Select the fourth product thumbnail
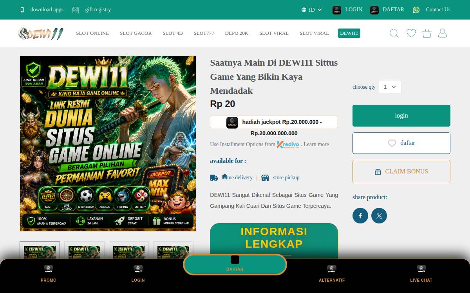Image resolution: width=470 pixels, height=293 pixels. pyautogui.click(x=173, y=250)
